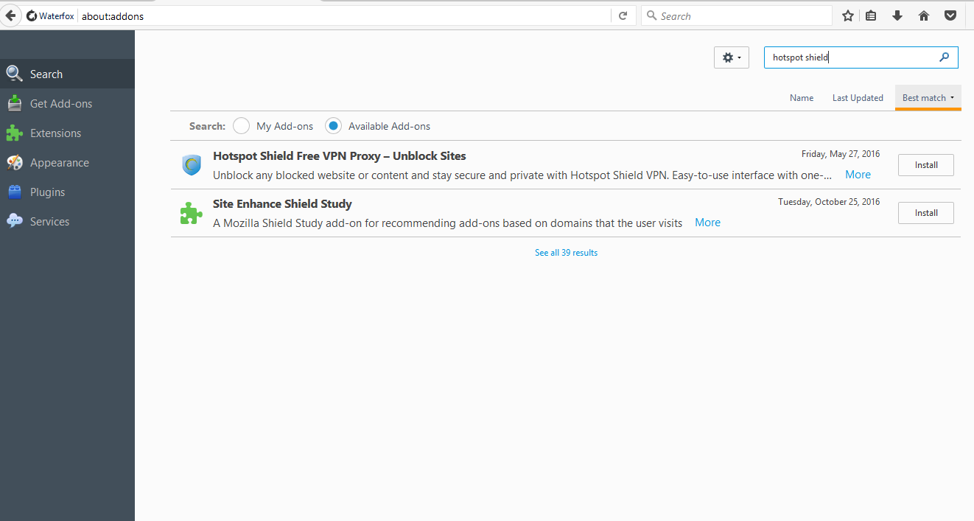This screenshot has width=974, height=521.
Task: Click the Mozilla Shield Study description text
Action: point(447,223)
